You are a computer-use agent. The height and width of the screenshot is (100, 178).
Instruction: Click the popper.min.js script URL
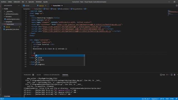tap(73, 29)
